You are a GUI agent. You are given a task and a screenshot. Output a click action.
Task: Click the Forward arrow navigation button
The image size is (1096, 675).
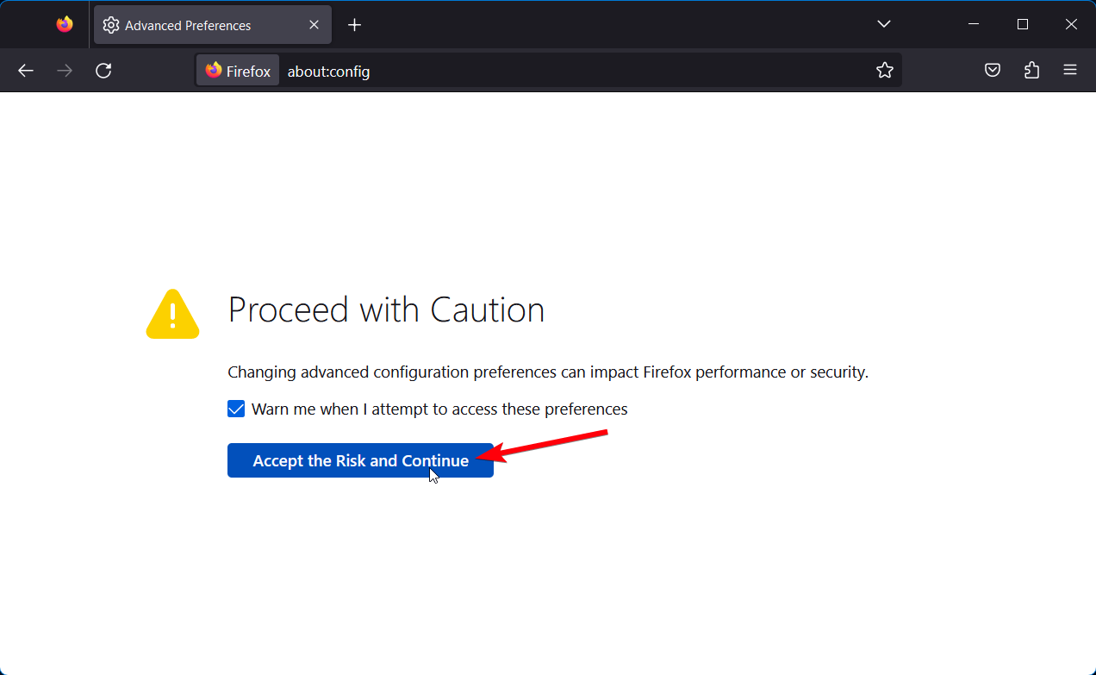click(65, 71)
